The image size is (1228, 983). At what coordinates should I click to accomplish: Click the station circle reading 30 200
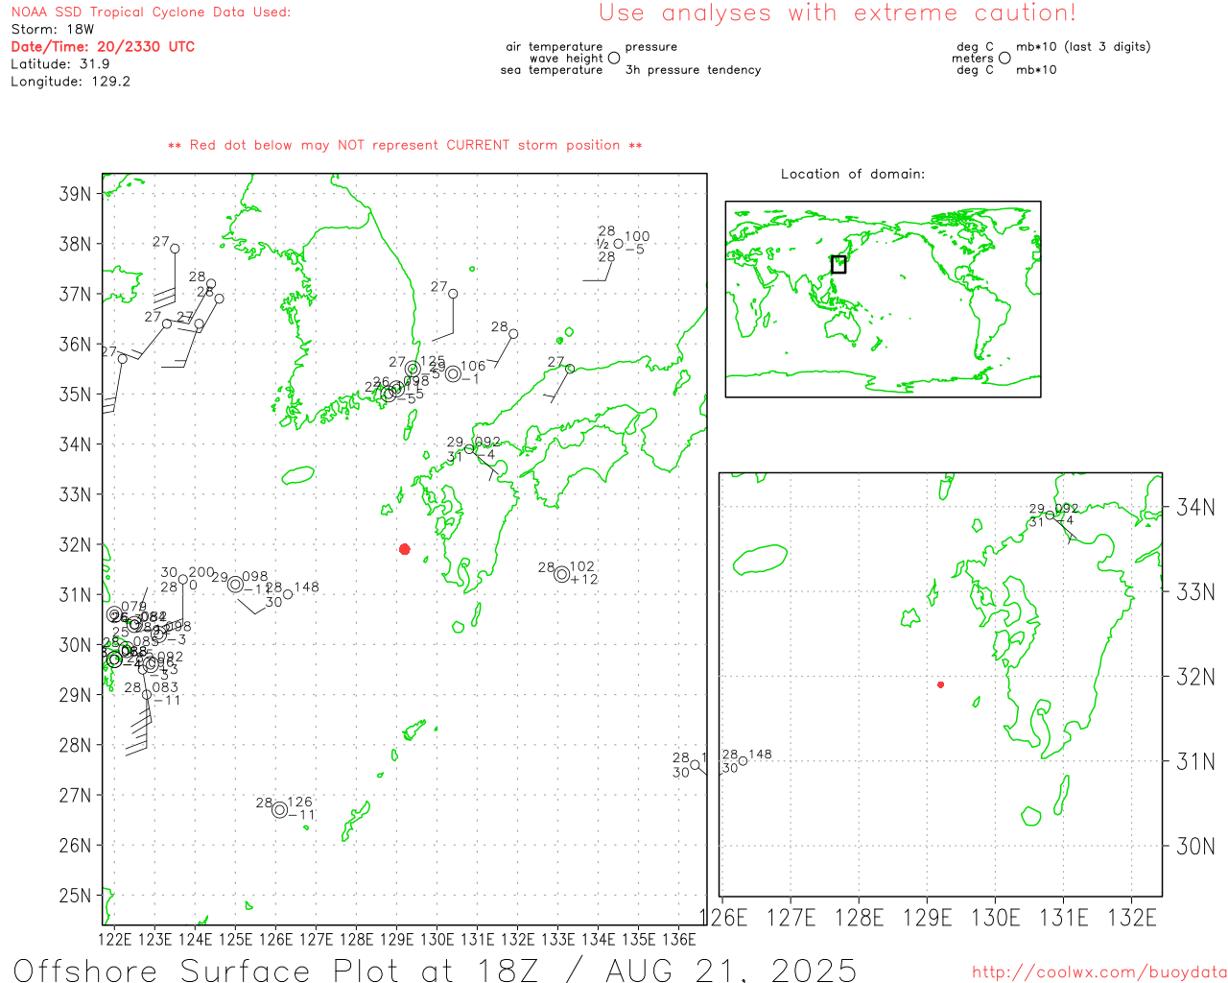coord(183,579)
